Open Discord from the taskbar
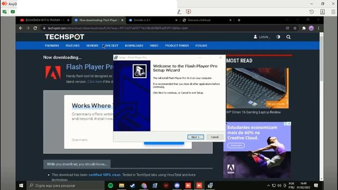This screenshot has height=190, width=338. pyautogui.click(x=177, y=185)
